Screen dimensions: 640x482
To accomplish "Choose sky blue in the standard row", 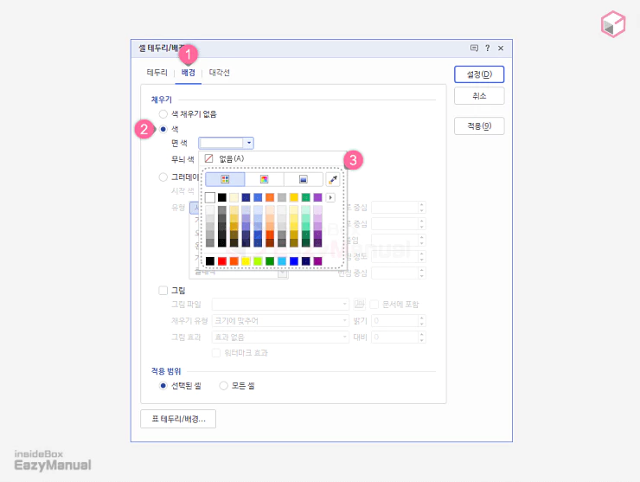I will coord(282,261).
